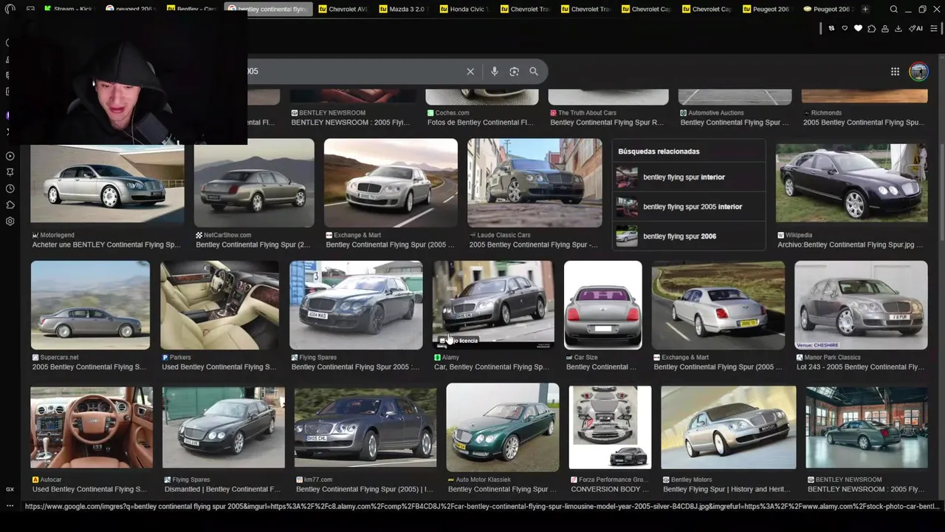The image size is (945, 532).
Task: Open the Alamy silver Bentley thumbnail
Action: tap(493, 304)
